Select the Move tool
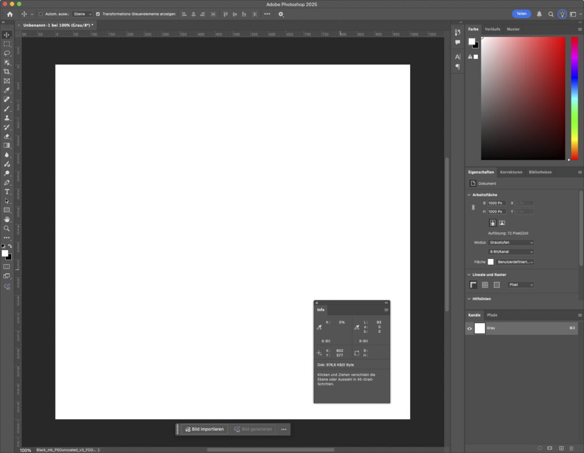The image size is (584, 453). click(7, 35)
